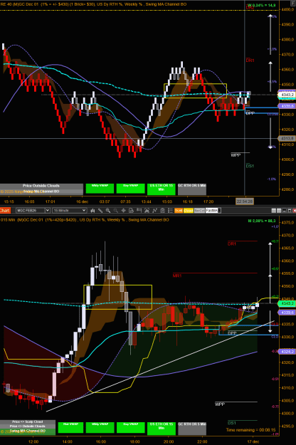Toggle Swing MA Channel BO in upper chart
The image size is (296, 445).
(x=41, y=192)
